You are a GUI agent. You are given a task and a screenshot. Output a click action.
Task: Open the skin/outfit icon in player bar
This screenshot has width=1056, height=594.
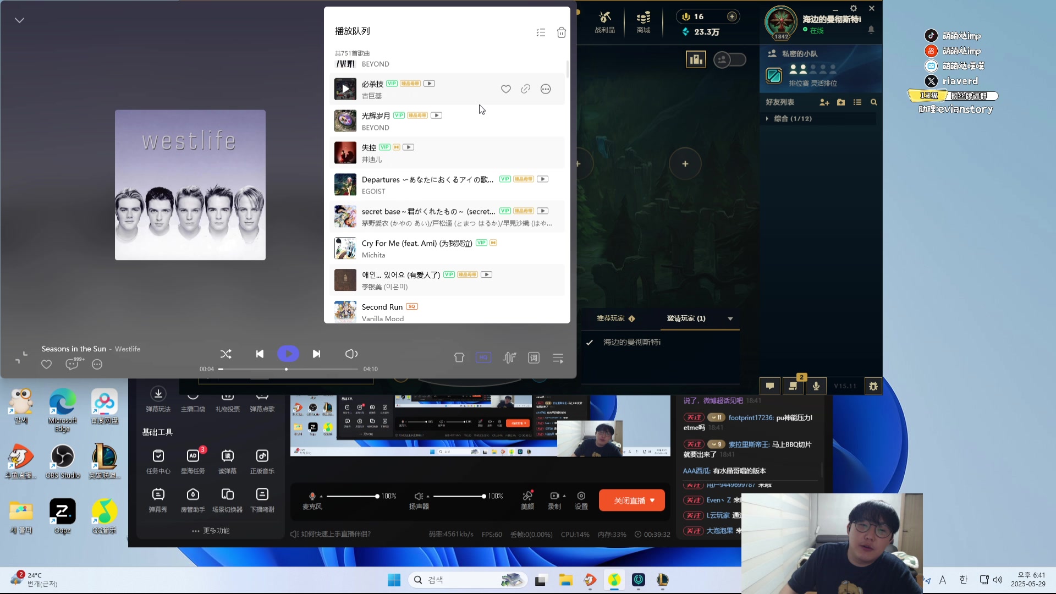pos(459,358)
